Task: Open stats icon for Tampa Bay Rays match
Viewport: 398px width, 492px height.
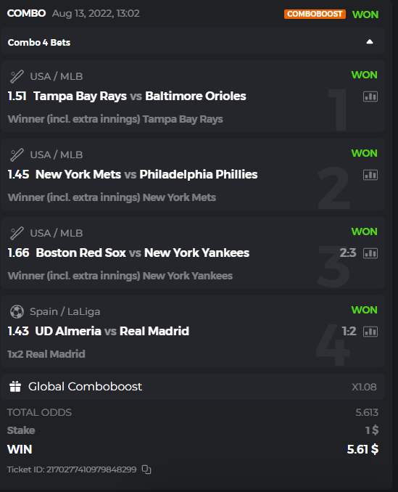Action: (x=370, y=97)
